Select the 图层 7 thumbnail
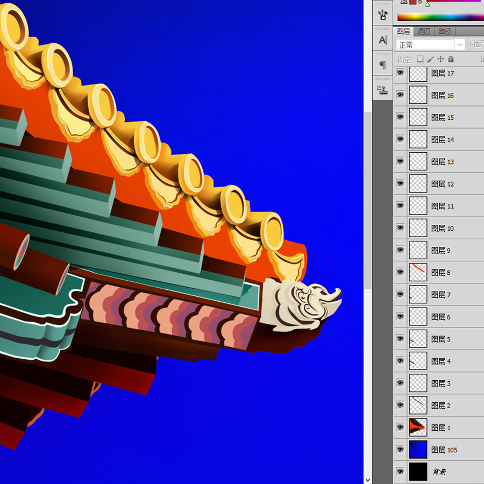The width and height of the screenshot is (484, 484). click(418, 294)
